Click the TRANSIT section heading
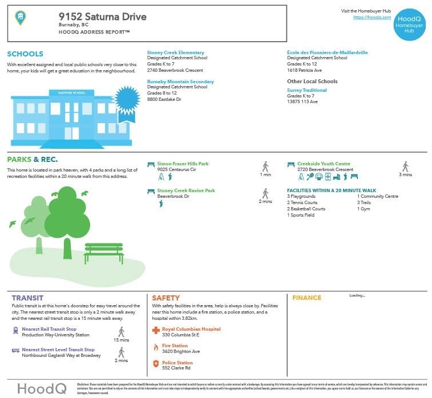Screen dimensions: 432x398 click(27, 298)
